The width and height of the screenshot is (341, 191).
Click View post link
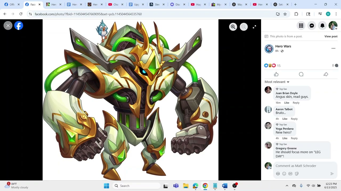331,36
